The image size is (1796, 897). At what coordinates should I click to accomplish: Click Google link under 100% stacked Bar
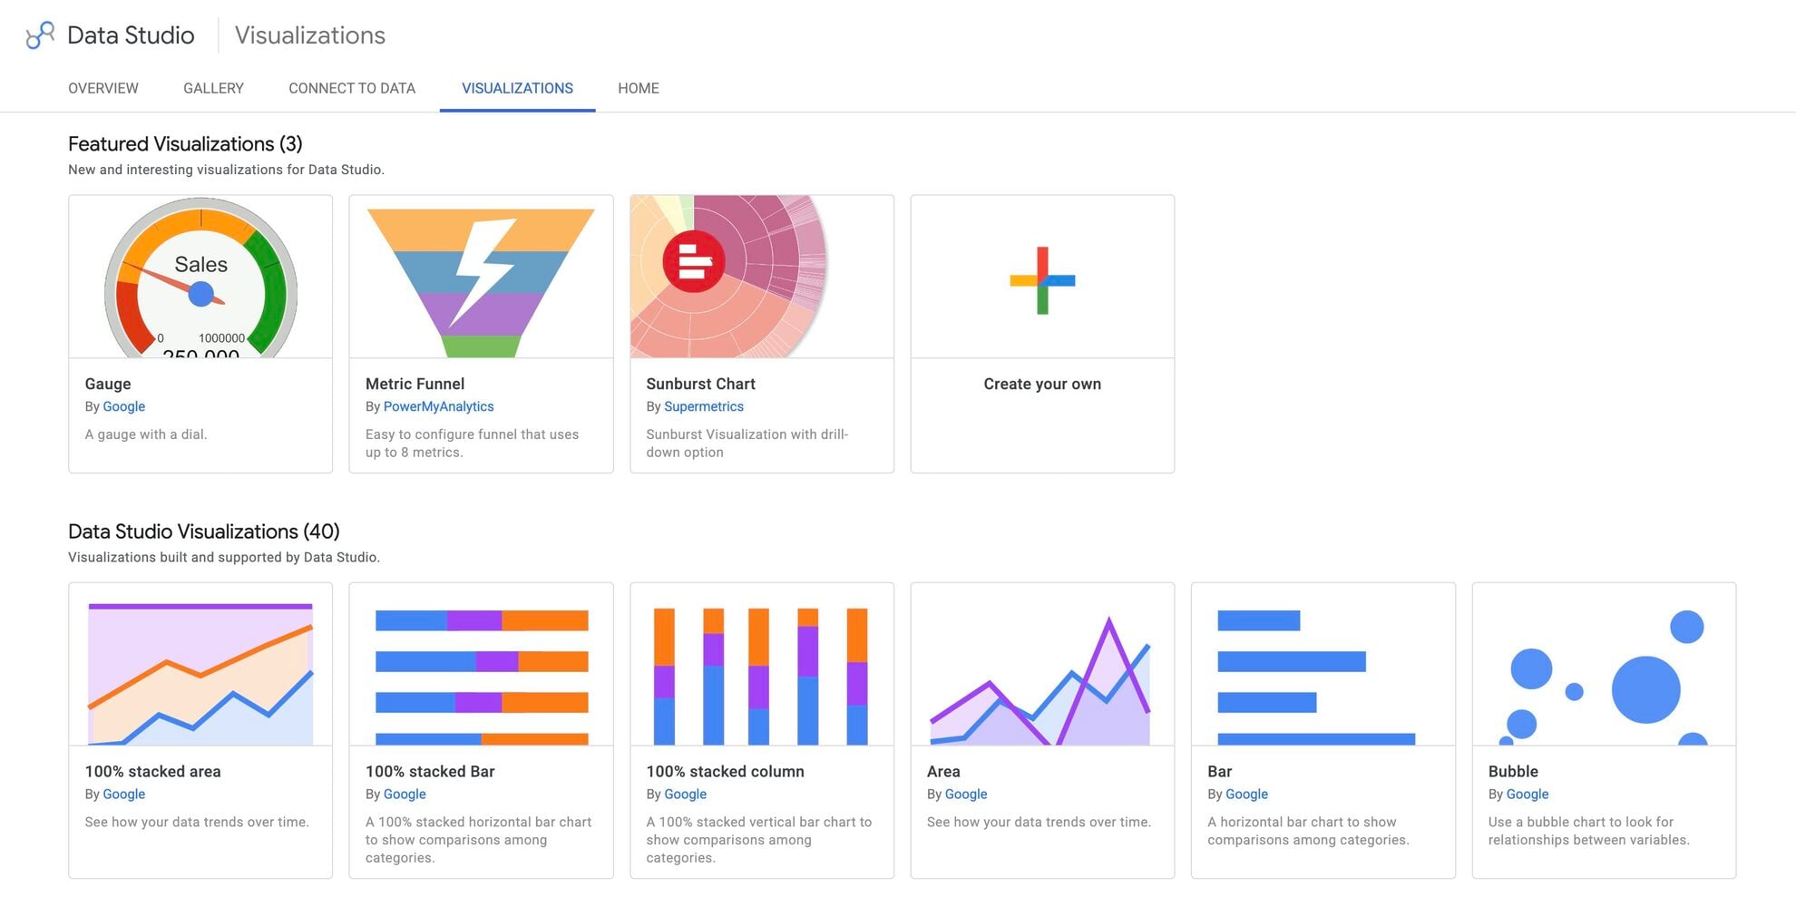click(404, 794)
